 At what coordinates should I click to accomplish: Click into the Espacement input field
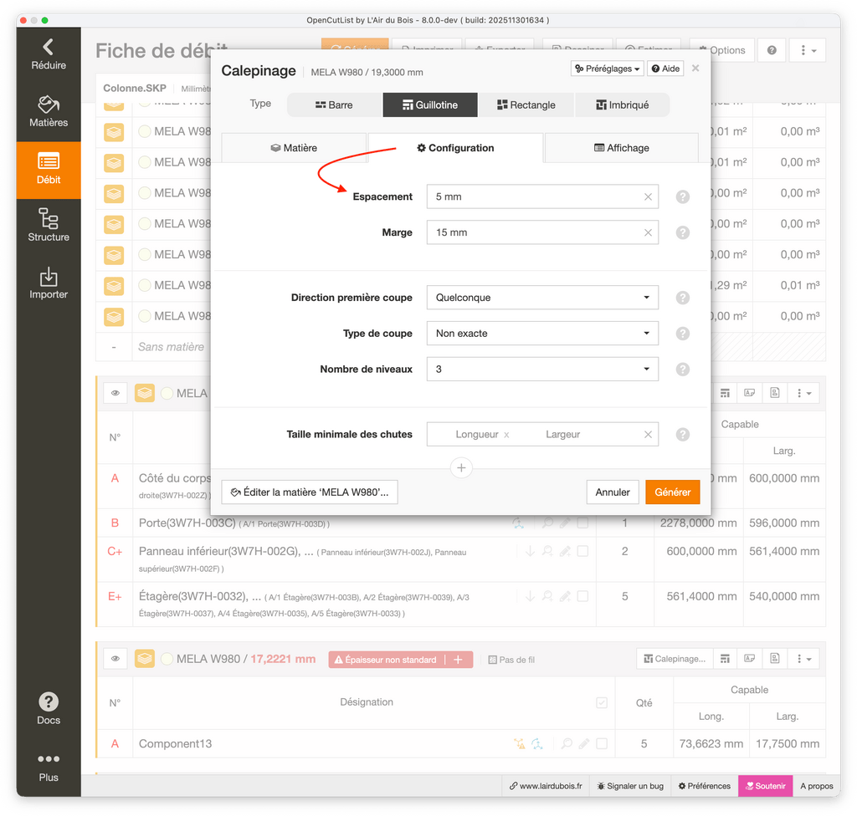click(536, 196)
